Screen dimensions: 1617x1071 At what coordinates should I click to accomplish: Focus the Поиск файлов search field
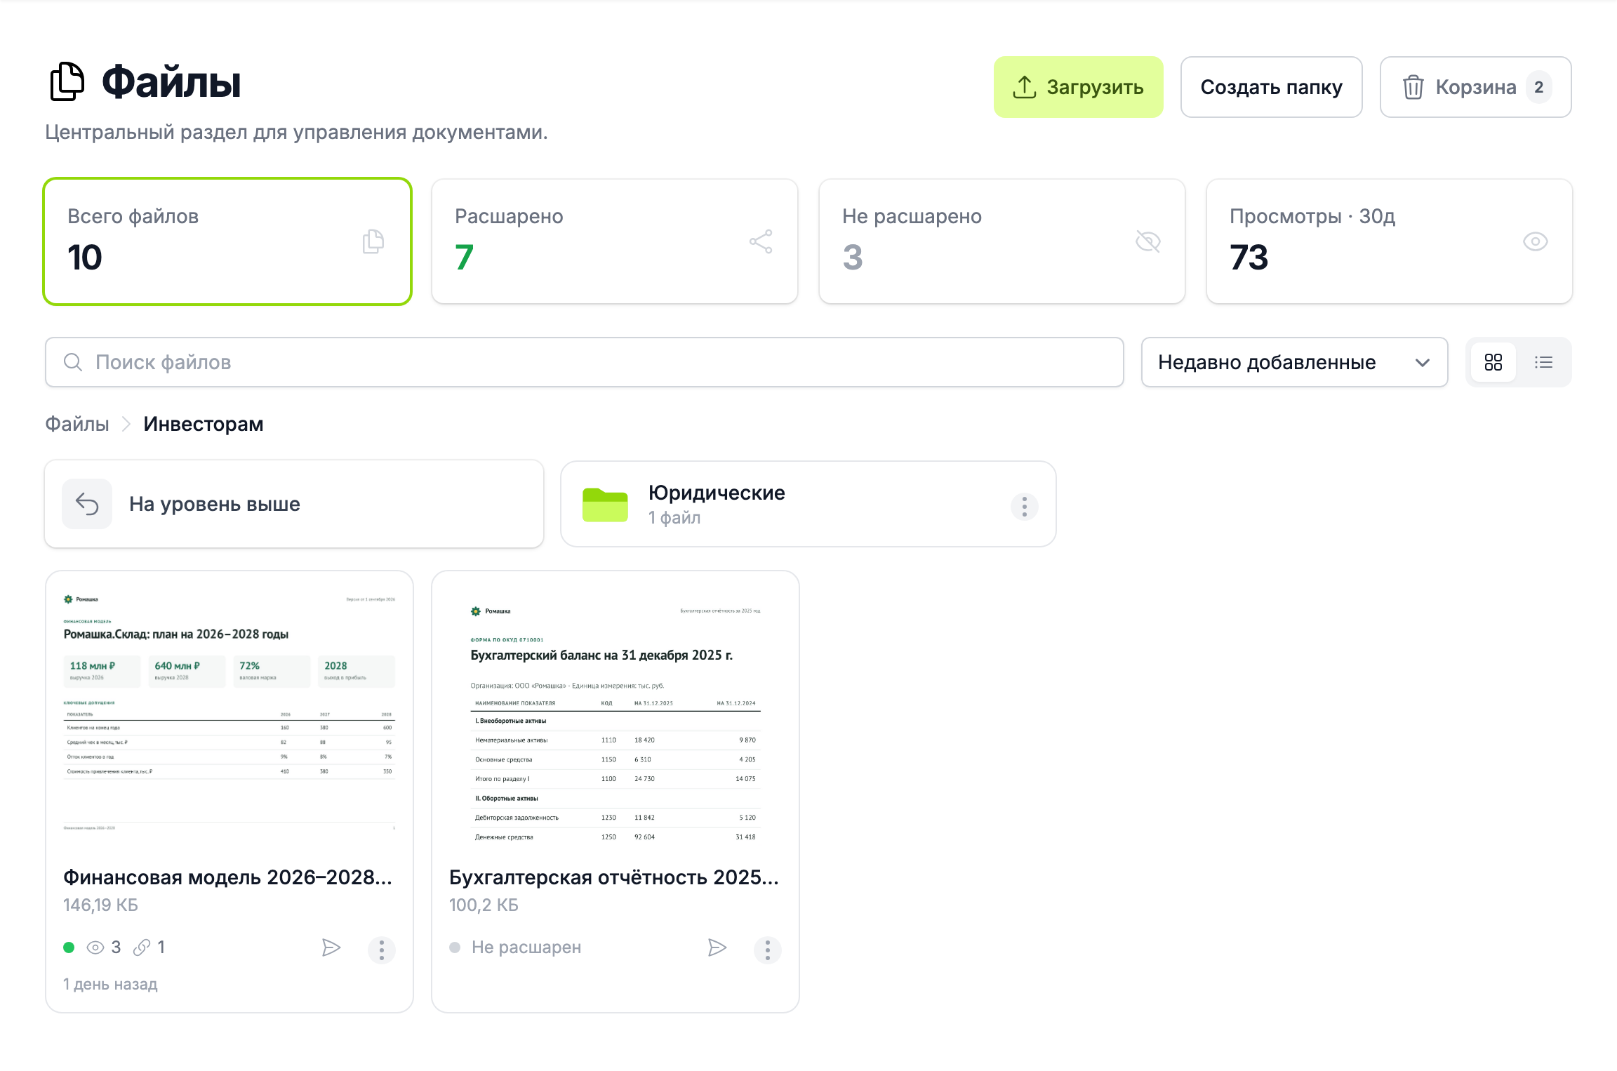585,362
